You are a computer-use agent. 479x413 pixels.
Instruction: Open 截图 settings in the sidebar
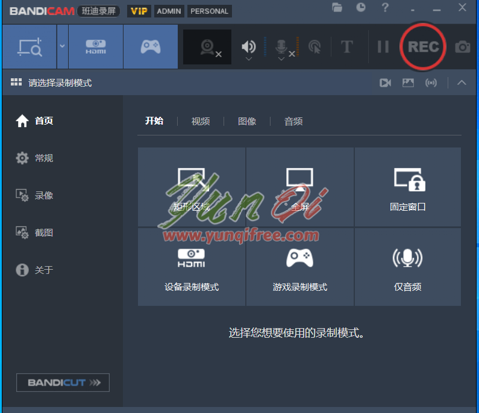point(34,232)
